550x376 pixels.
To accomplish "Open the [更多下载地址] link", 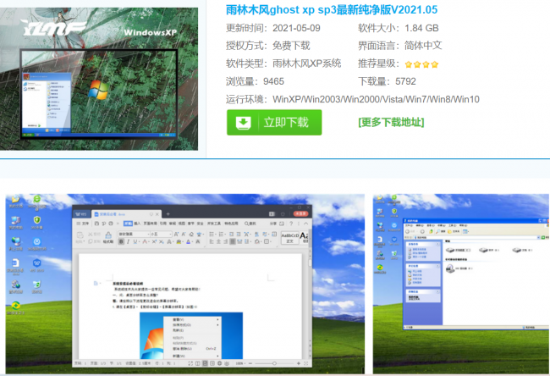I will [391, 122].
